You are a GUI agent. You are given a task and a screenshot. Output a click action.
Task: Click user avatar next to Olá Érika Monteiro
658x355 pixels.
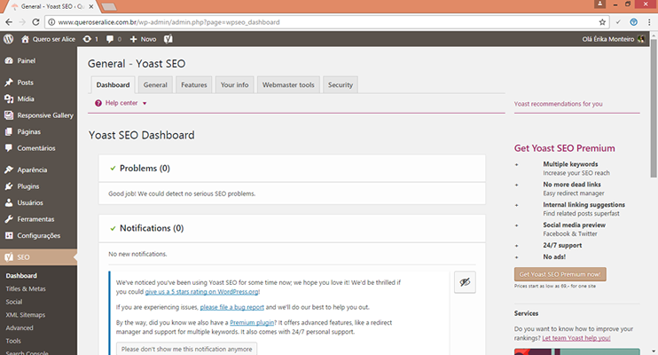[641, 39]
